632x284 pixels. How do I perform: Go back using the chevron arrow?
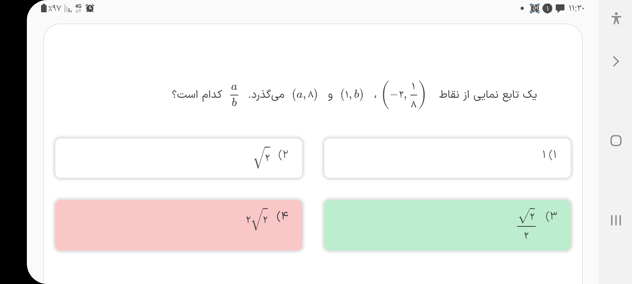click(616, 62)
